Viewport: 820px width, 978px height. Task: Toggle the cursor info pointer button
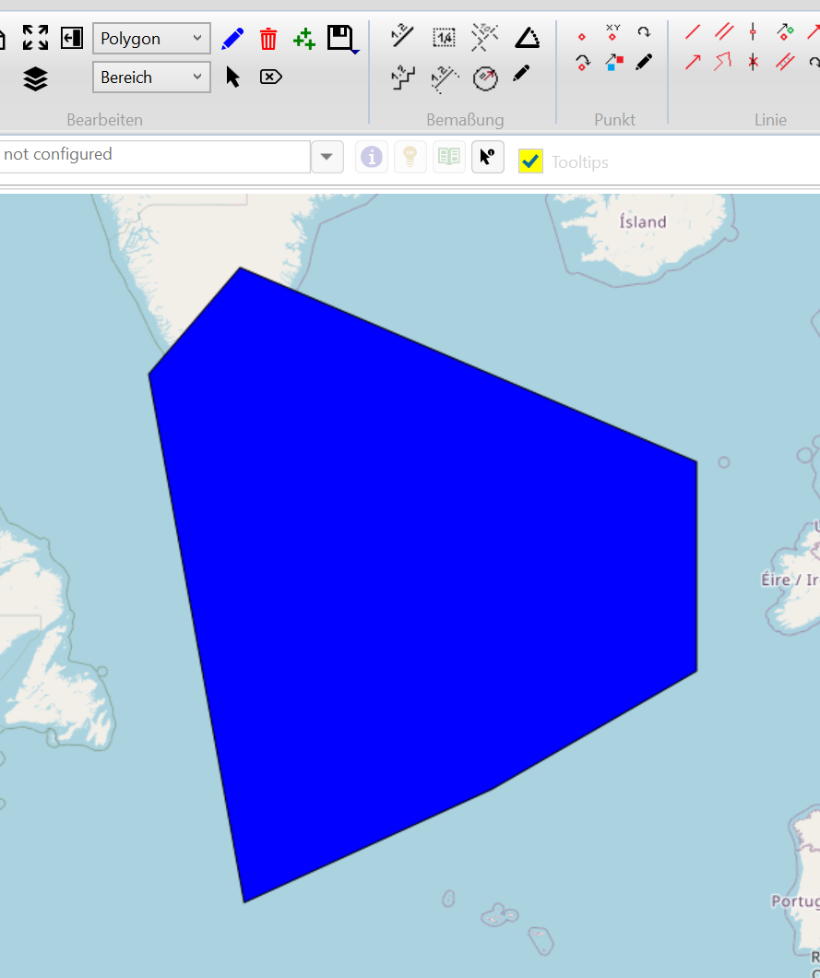[488, 157]
